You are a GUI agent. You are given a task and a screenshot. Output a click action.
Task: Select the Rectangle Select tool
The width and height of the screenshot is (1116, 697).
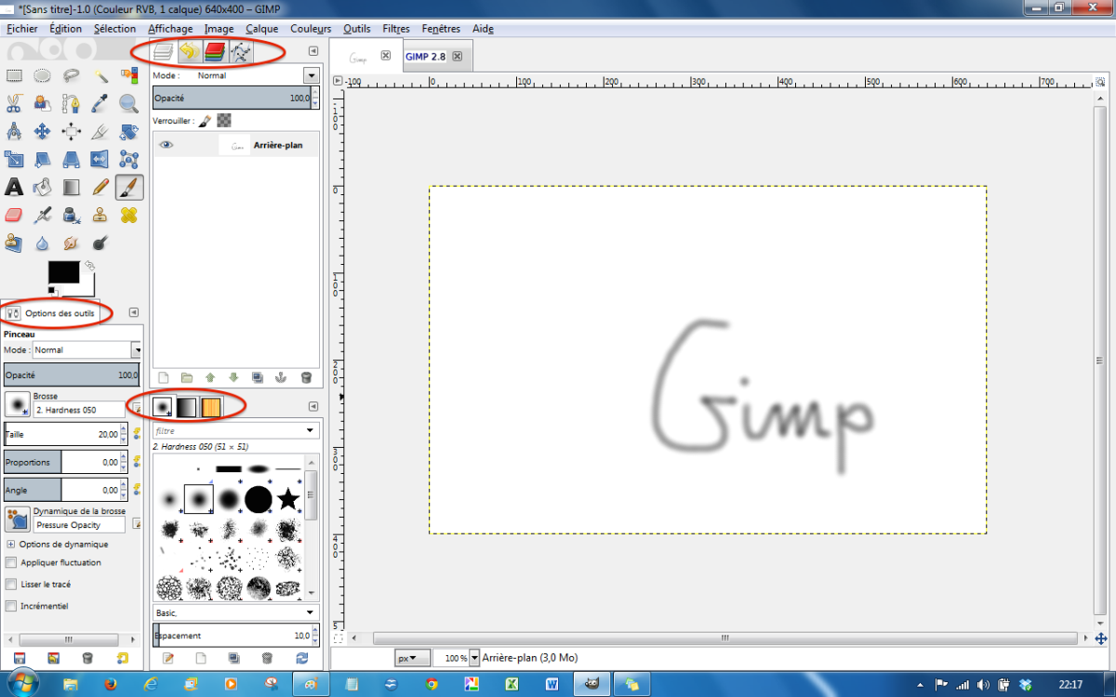tap(14, 75)
